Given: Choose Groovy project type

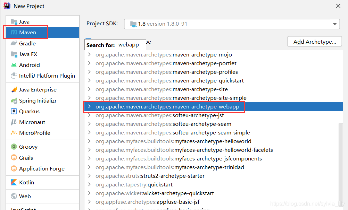Looking at the screenshot, I should pos(42,147).
